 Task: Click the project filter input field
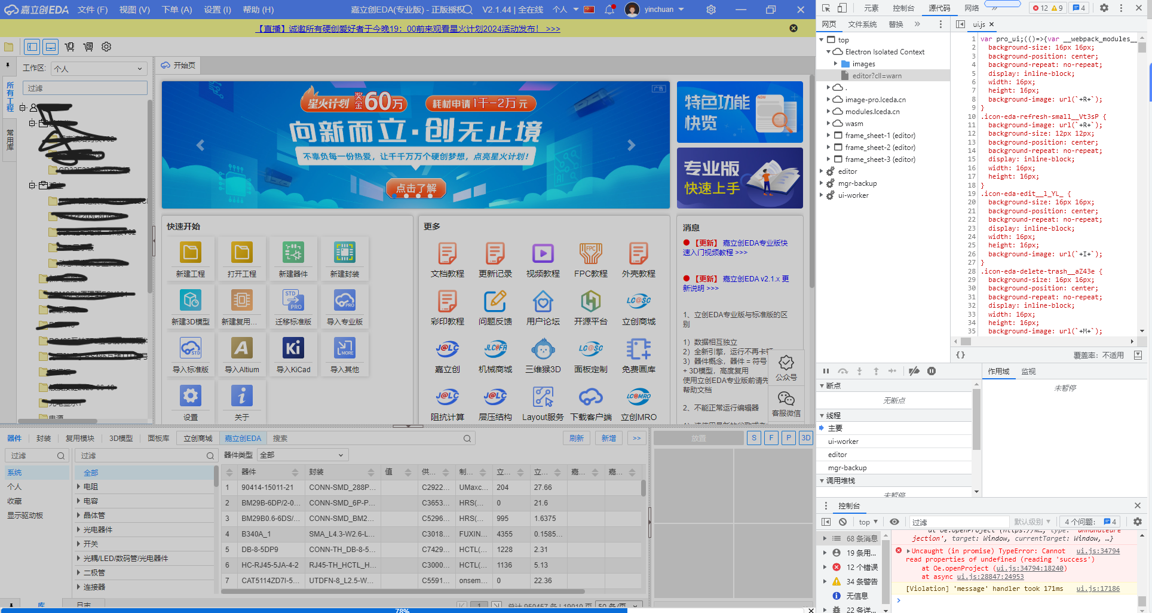(85, 88)
